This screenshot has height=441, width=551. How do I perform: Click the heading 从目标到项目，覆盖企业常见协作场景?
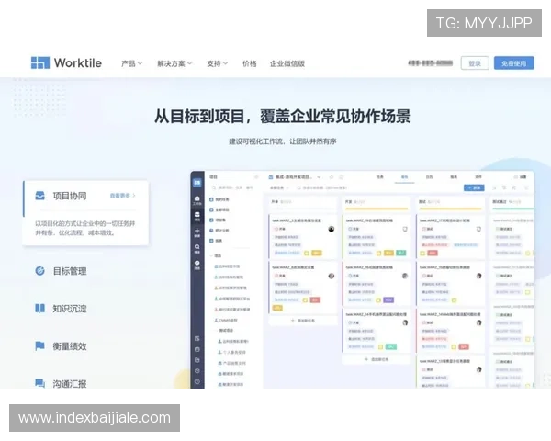point(283,116)
